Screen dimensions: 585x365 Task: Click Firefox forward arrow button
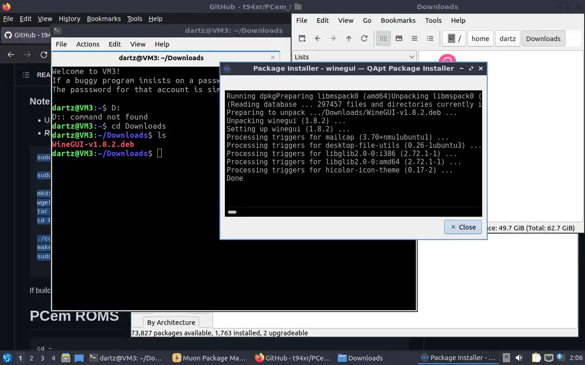pos(27,54)
